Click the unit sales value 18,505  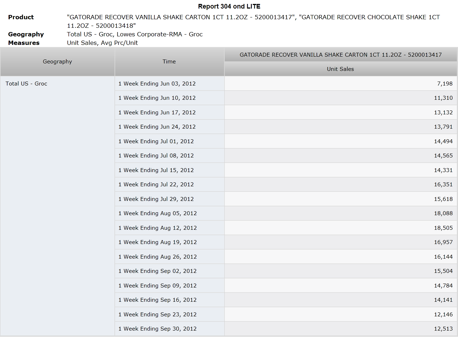tap(443, 228)
